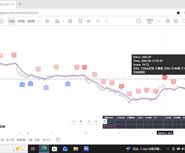Image resolution: width=185 pixels, height=153 pixels.
Task: Open chart settings hexagon icon
Action: [x=176, y=21]
